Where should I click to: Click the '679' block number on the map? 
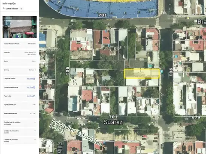click(x=196, y=117)
